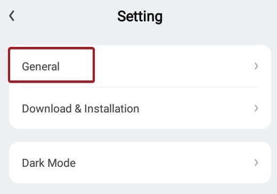Open the Dark Mode settings page

140,163
